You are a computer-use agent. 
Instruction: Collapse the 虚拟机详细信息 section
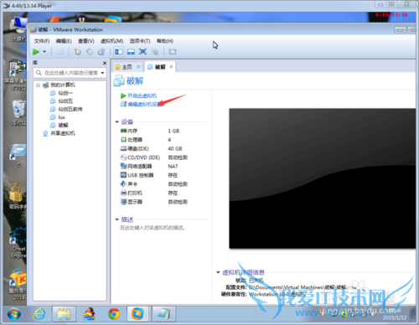[218, 272]
